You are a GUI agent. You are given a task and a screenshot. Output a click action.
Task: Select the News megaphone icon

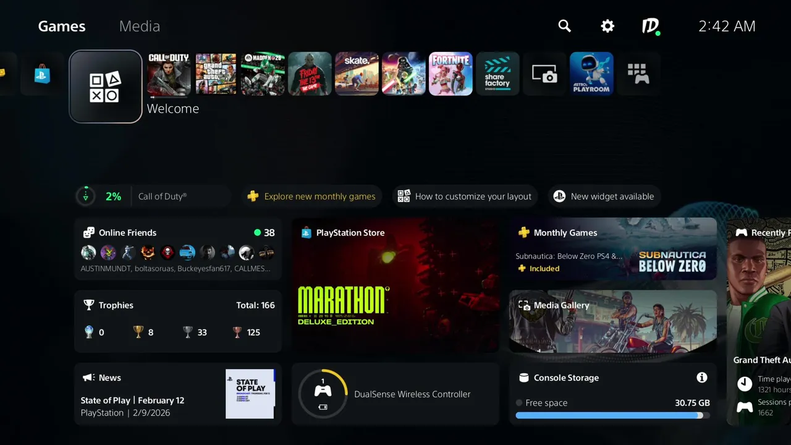pos(89,377)
